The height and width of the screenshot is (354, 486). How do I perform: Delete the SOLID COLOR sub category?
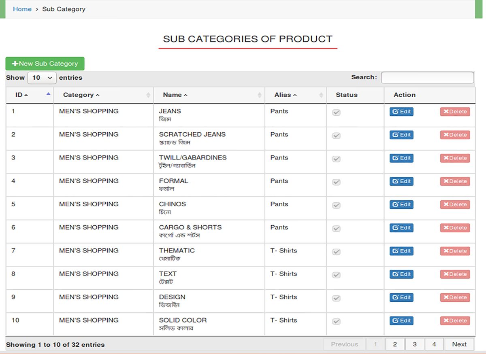[455, 321]
